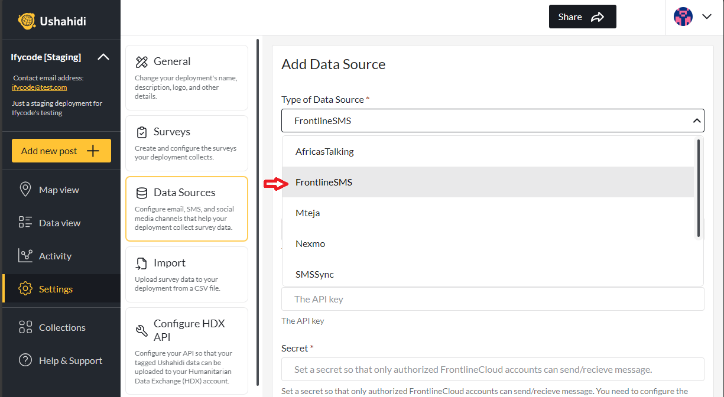Pick the SMSSync data source option
This screenshot has width=724, height=397.
pos(314,274)
